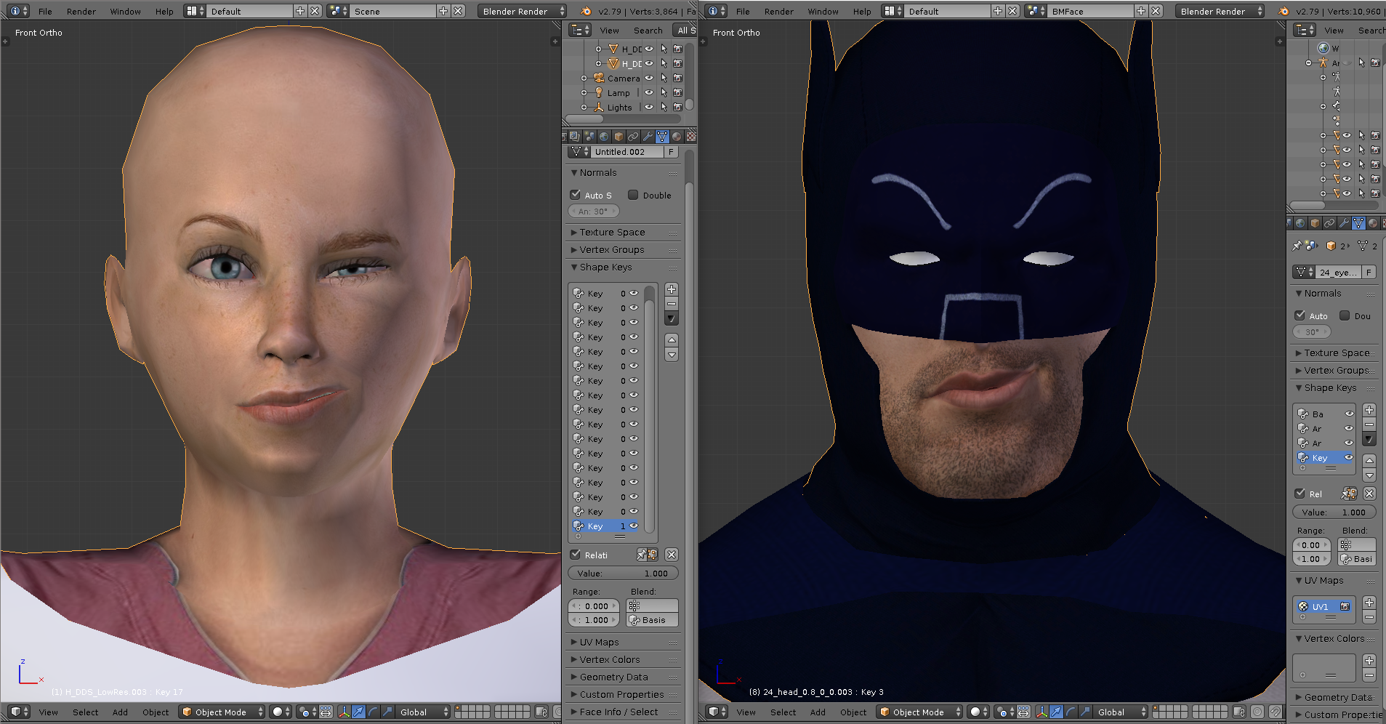The width and height of the screenshot is (1386, 724).
Task: Clear shape keys with X button in left panel
Action: [672, 555]
